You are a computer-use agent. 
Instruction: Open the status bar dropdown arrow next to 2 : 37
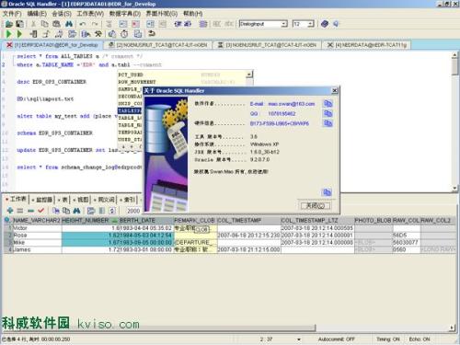point(299,339)
